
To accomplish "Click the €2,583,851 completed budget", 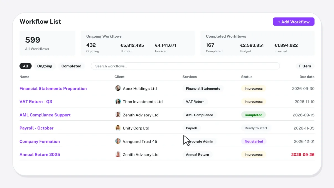I will pos(252,45).
